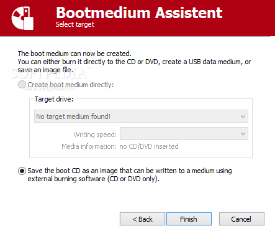Viewport: 275px width, 236px height.
Task: Click the Target drive dropdown arrow
Action: pyautogui.click(x=243, y=116)
